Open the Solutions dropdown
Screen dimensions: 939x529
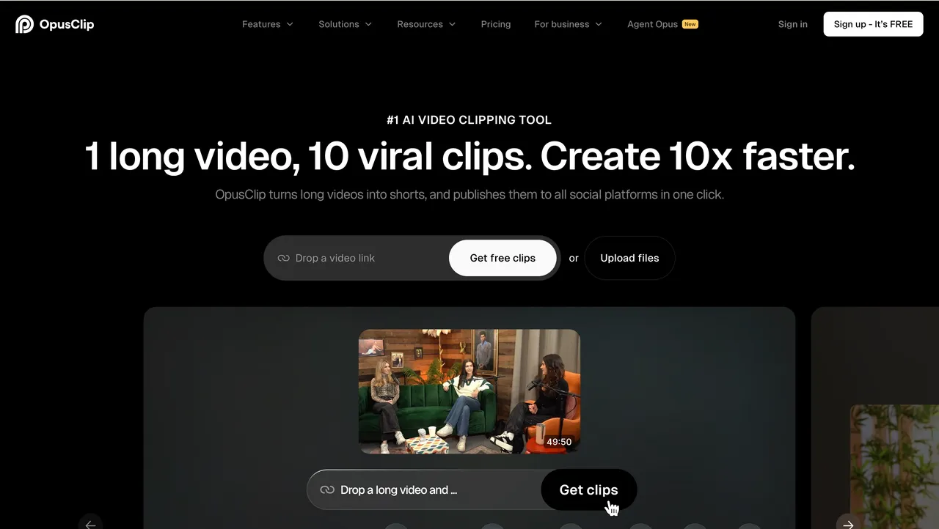click(x=345, y=24)
